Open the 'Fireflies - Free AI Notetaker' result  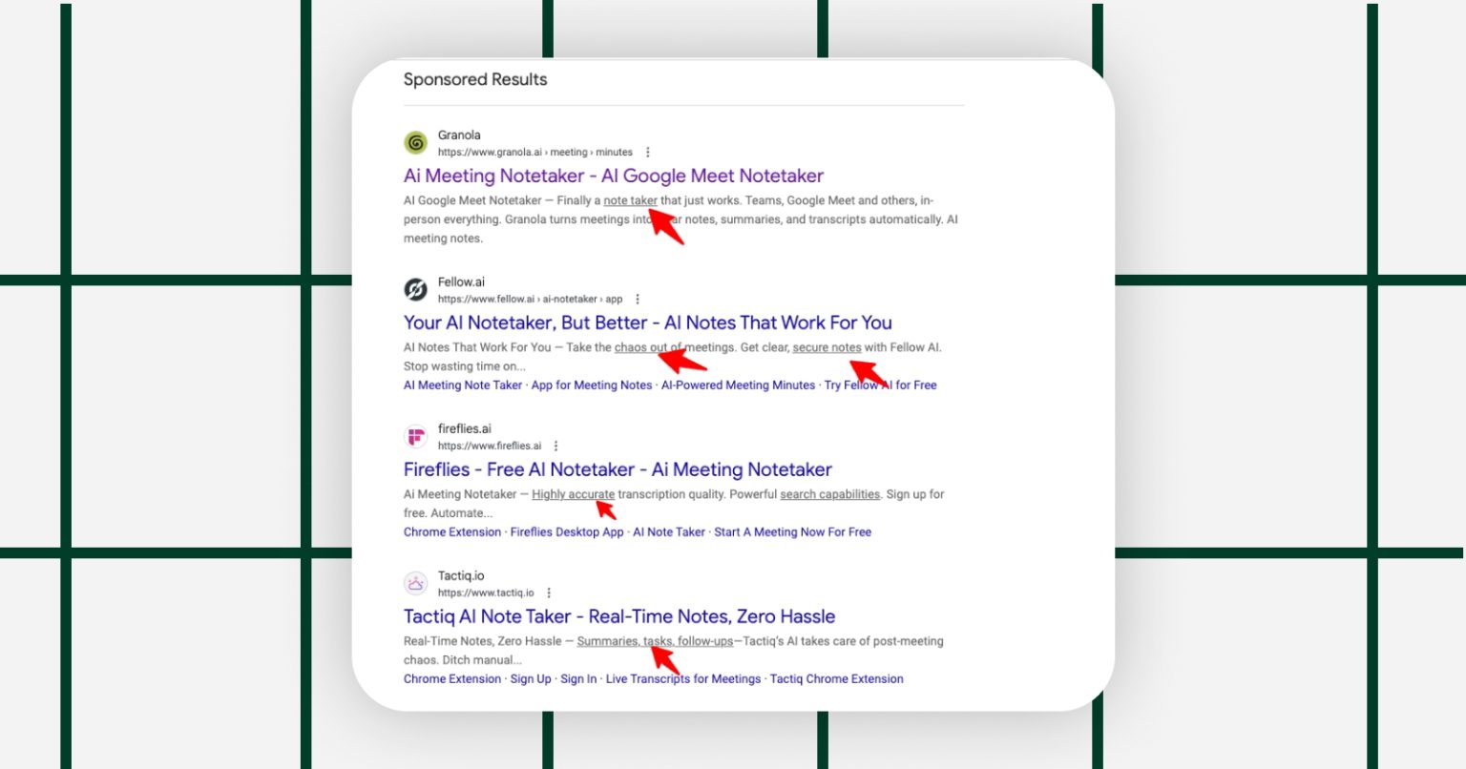pos(618,469)
